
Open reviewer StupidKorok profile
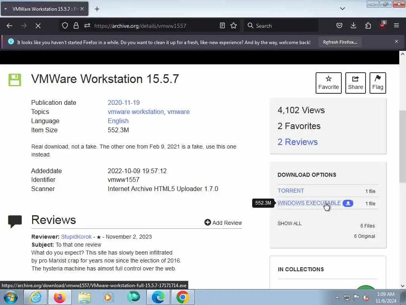[77, 237]
